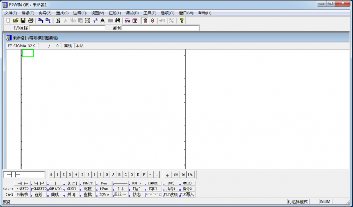Click the INDEX function key

pyautogui.click(x=153, y=183)
